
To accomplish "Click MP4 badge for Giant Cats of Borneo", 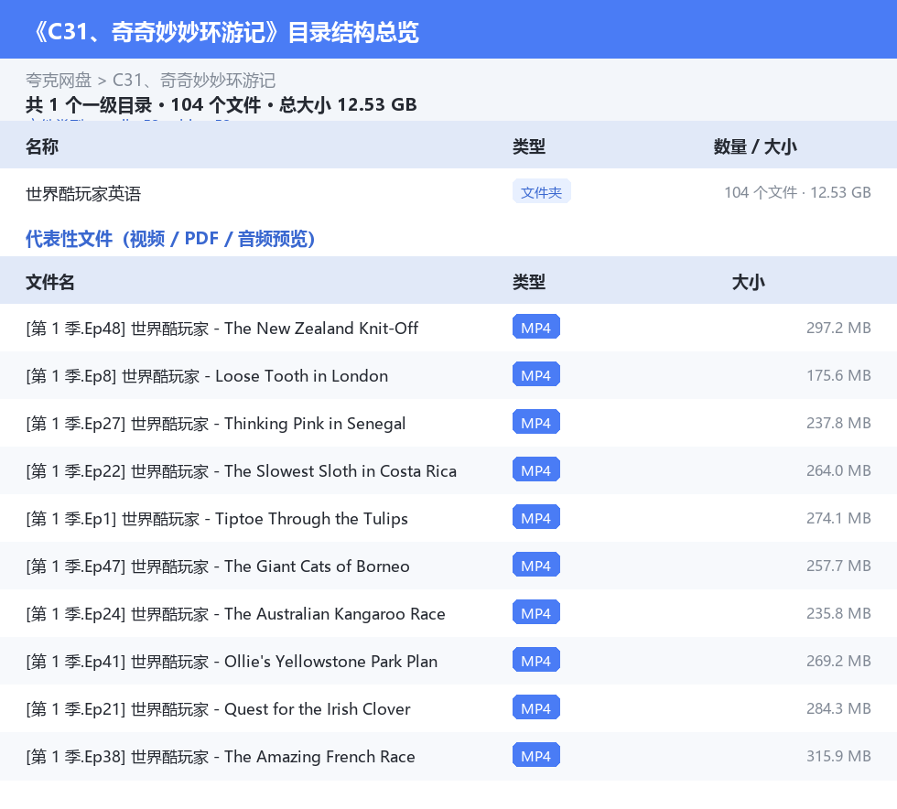I will click(536, 565).
